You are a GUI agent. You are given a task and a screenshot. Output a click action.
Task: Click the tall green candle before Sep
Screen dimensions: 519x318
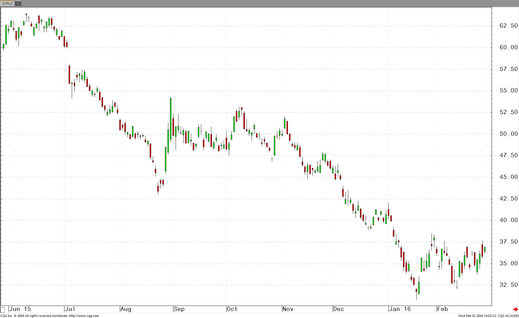click(171, 118)
